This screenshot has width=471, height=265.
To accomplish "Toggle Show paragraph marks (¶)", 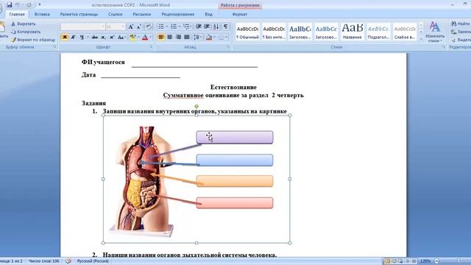I will (x=226, y=26).
